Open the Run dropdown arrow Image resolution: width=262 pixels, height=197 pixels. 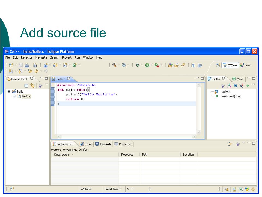151,65
